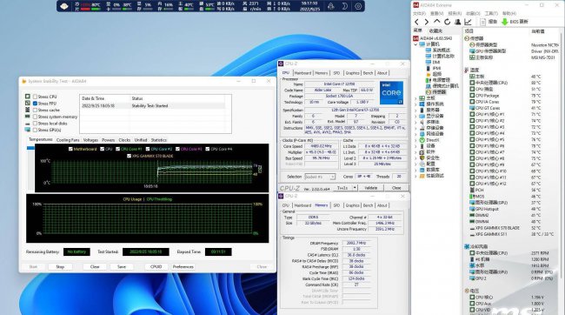Select the 电源管理 power management item
This screenshot has width=565, height=315.
click(x=441, y=80)
